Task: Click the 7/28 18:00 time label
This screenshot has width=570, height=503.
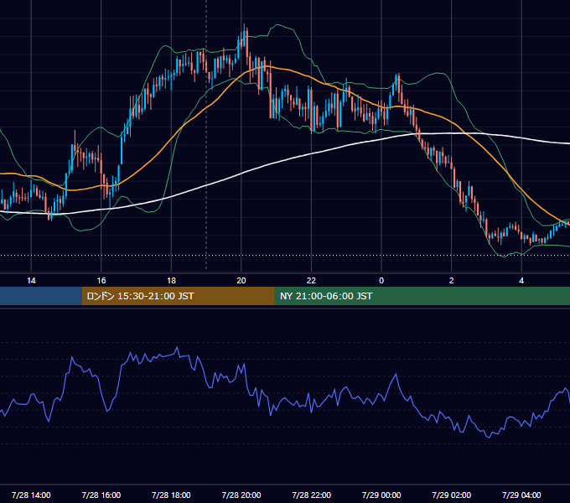Action: click(171, 495)
